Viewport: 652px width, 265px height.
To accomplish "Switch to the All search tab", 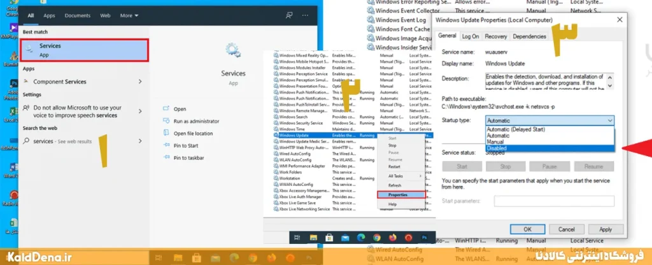I will click(x=31, y=15).
